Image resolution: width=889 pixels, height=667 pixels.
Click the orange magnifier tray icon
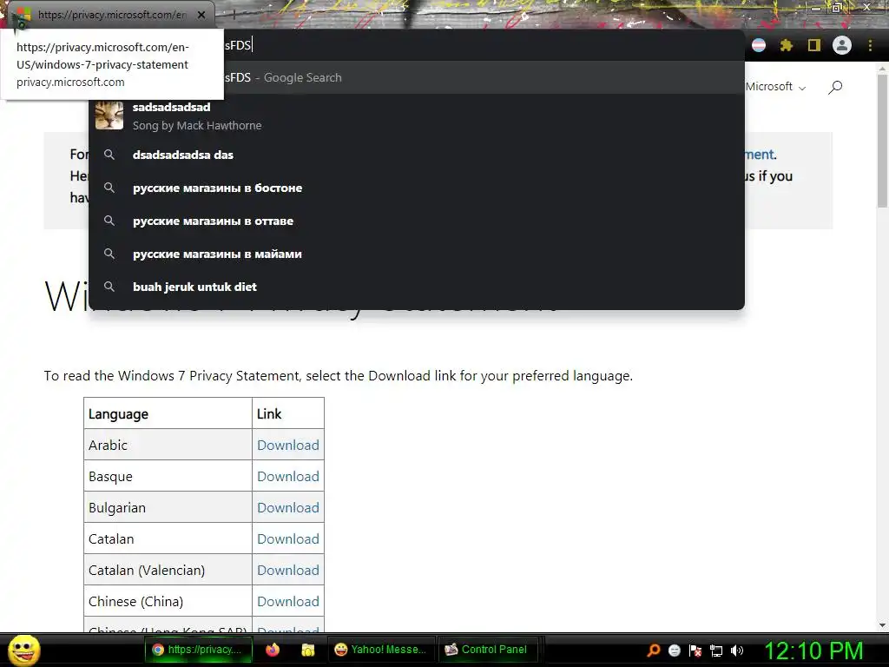tap(654, 650)
